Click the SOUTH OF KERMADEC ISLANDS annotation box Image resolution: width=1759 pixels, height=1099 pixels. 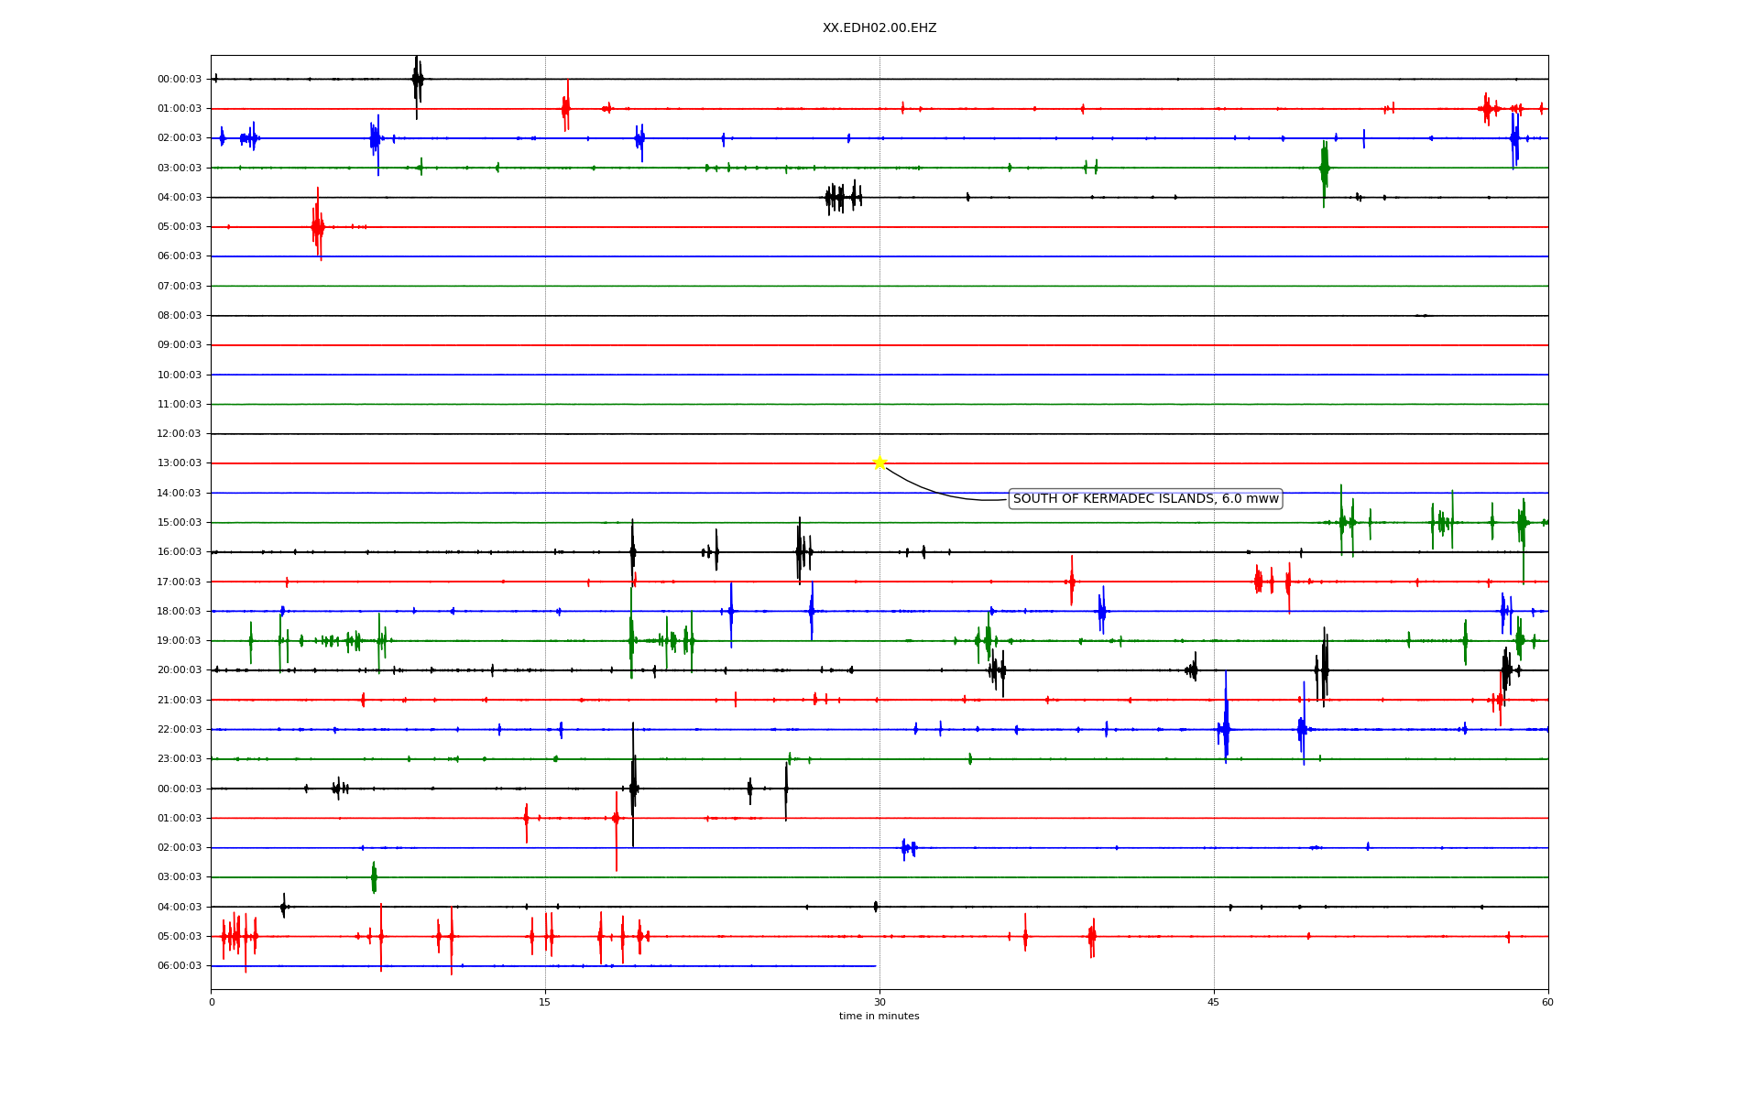1145,499
